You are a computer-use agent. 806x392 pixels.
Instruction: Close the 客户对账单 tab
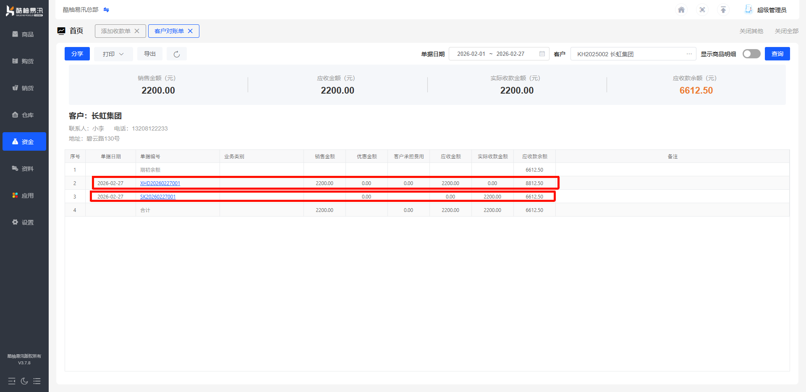190,31
